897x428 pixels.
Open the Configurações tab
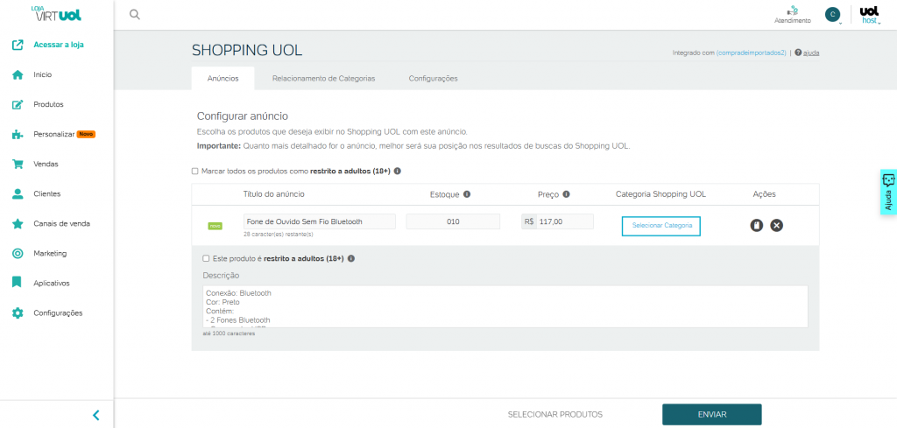tap(433, 78)
